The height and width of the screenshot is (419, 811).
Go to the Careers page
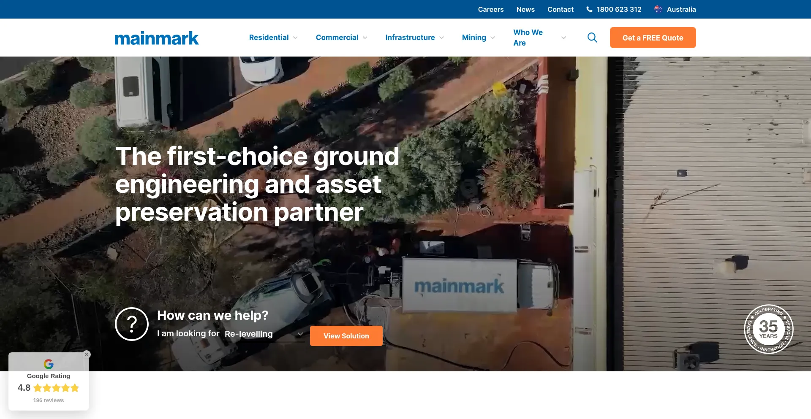coord(491,9)
